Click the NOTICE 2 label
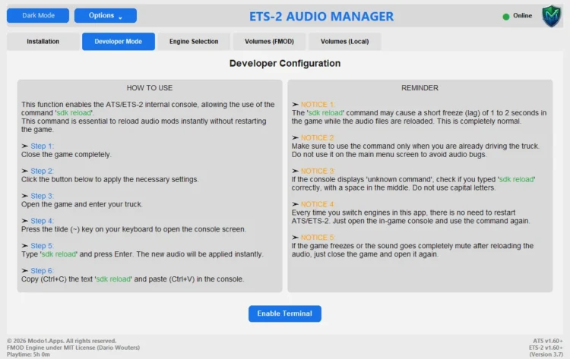570x359 pixels. [x=318, y=137]
